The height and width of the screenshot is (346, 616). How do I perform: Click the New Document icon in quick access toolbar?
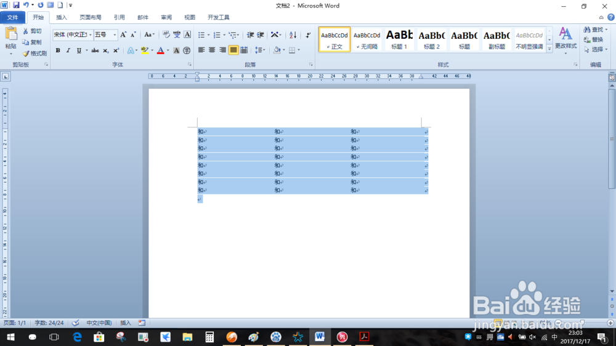tap(60, 5)
